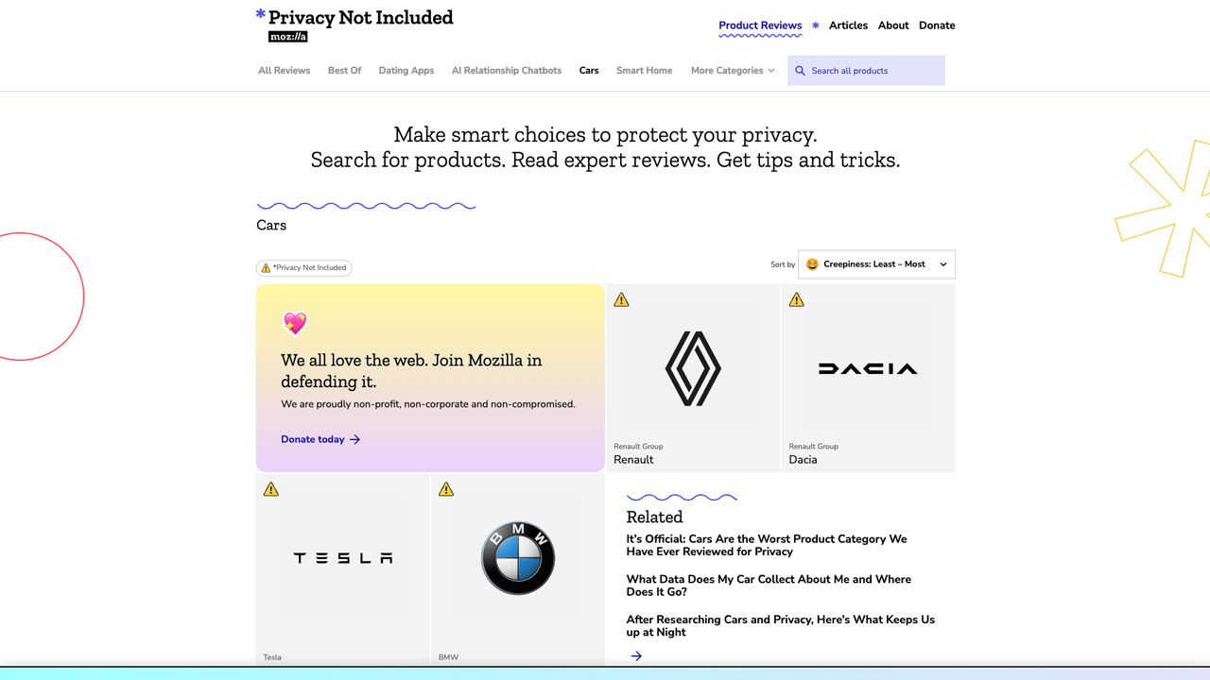
Task: Click the arrow next to Donate today
Action: click(354, 439)
